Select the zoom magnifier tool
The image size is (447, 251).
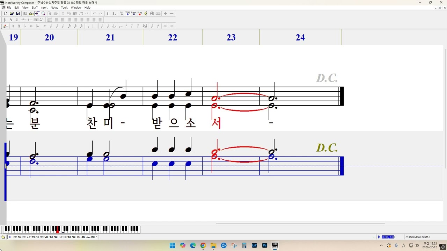pos(43,14)
